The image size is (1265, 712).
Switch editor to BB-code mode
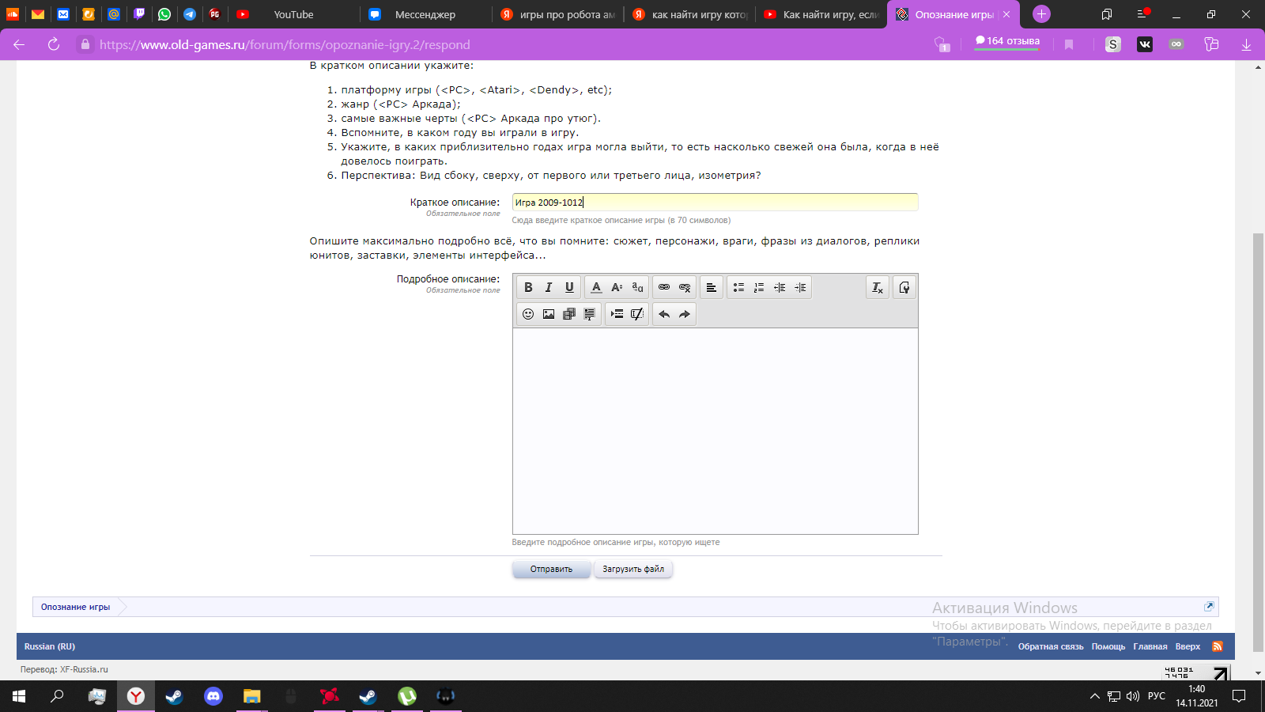click(x=637, y=314)
